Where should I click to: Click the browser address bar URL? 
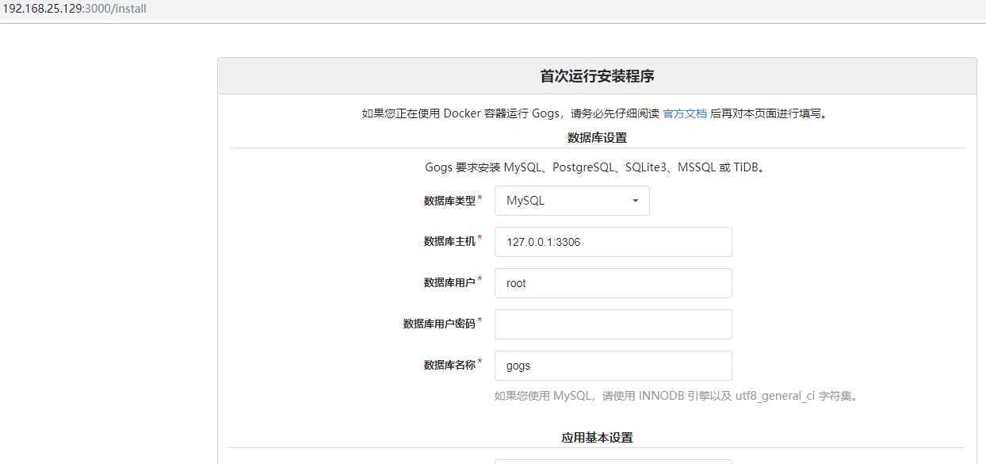point(73,9)
